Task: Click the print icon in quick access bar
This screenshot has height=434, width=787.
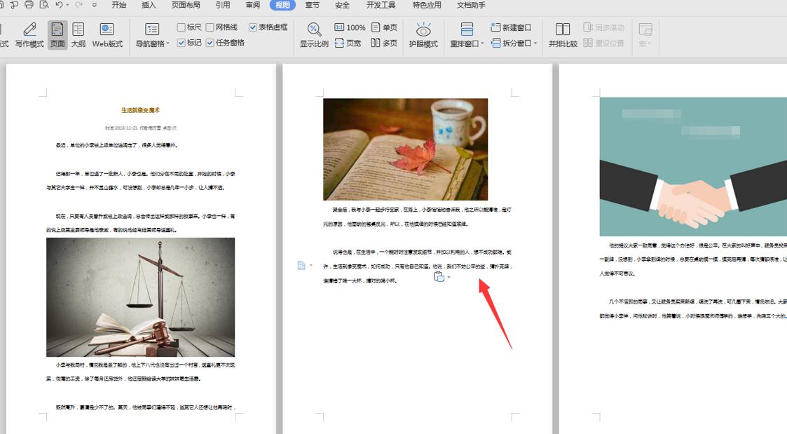Action: point(29,5)
